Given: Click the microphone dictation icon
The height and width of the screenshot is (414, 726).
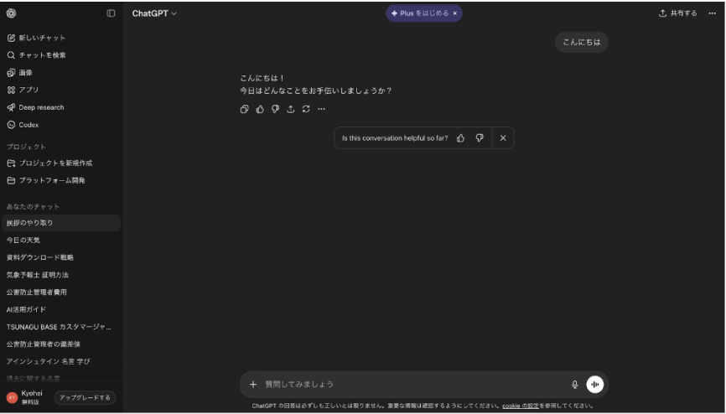Looking at the screenshot, I should (575, 384).
